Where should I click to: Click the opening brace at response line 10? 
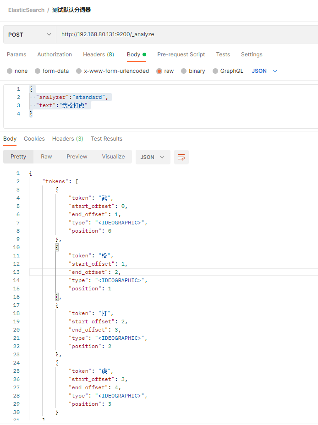pos(57,247)
